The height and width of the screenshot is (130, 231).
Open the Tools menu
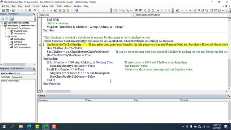(x=59, y=6)
